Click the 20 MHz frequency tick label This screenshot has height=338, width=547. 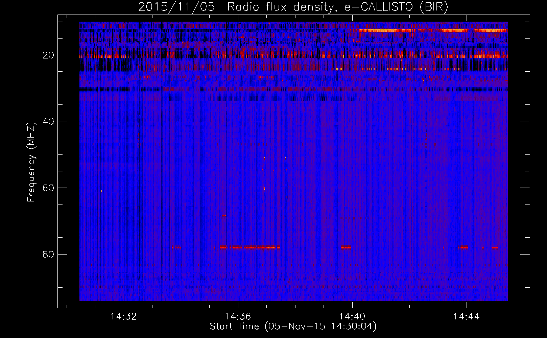(x=48, y=55)
